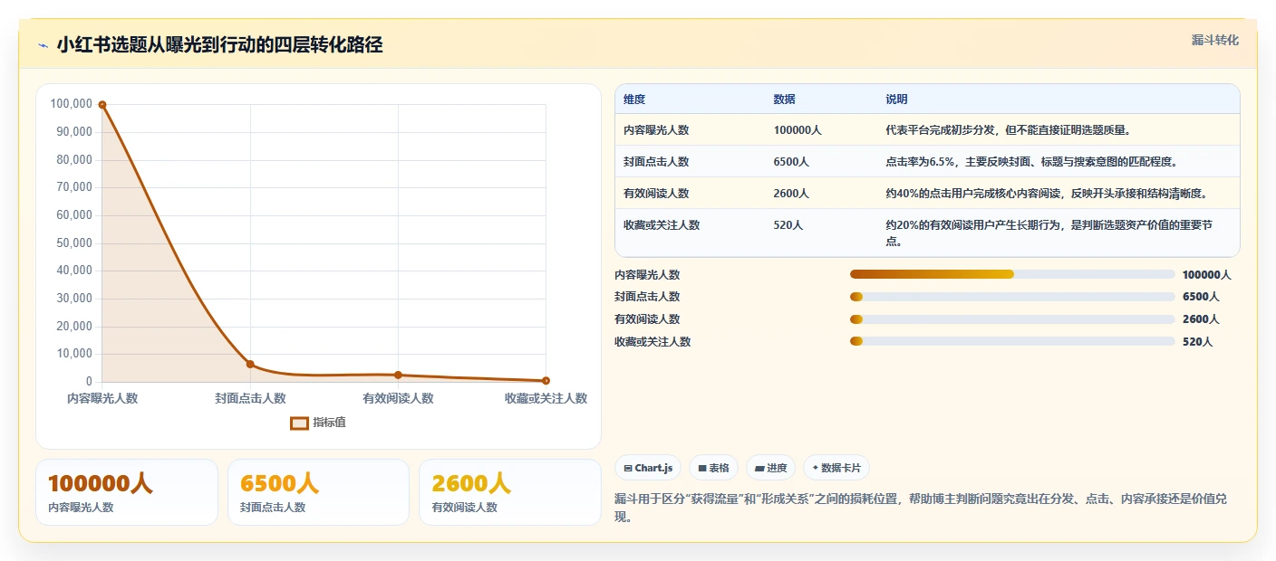
Task: Click the 收藏或关注人数 progress row label
Action: click(652, 342)
